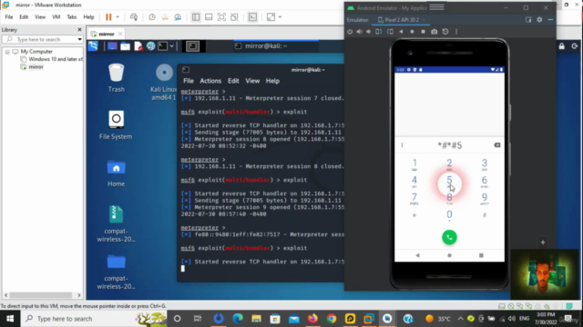Tap the dialer backspace delete icon
The width and height of the screenshot is (583, 327).
(x=497, y=145)
